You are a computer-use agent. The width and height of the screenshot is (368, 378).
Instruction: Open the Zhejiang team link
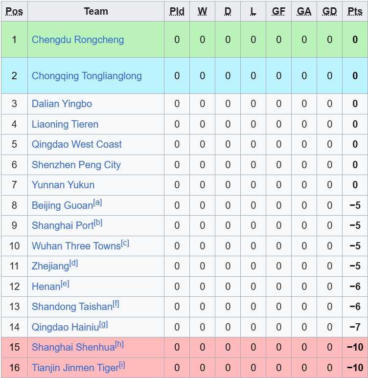click(50, 267)
